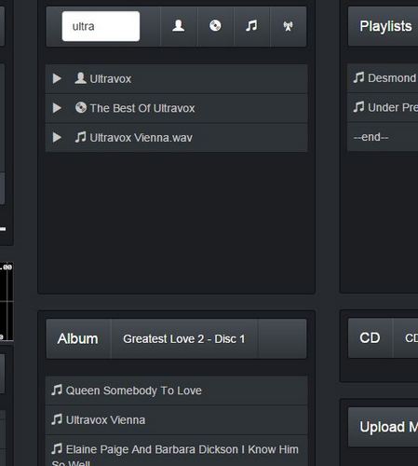
Task: Click the CD panel header
Action: (370, 338)
